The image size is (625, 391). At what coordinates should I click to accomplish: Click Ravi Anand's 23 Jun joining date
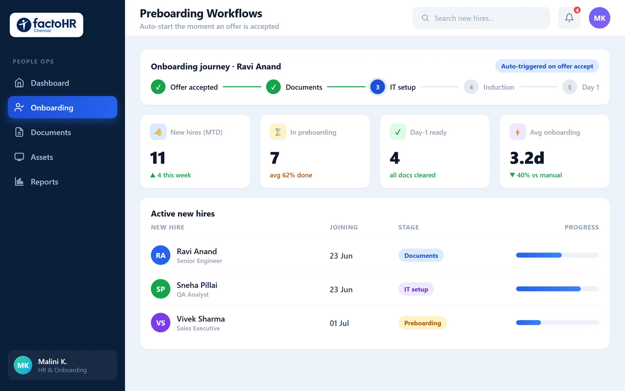tap(341, 256)
